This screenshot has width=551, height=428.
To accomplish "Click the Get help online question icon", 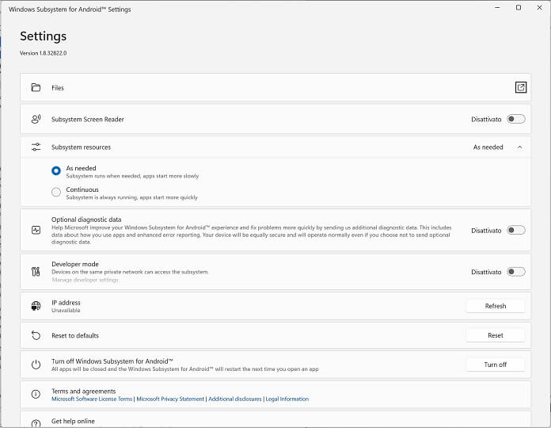I will point(36,423).
